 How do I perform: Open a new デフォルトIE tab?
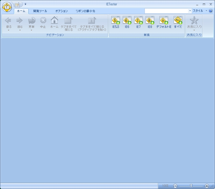(x=164, y=22)
